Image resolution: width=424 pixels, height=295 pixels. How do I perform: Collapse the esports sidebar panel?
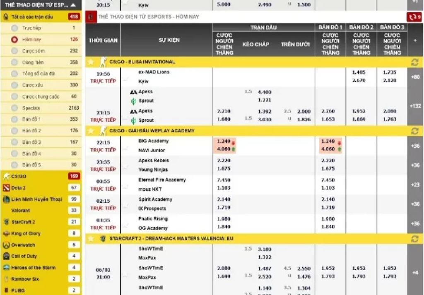[73, 5]
